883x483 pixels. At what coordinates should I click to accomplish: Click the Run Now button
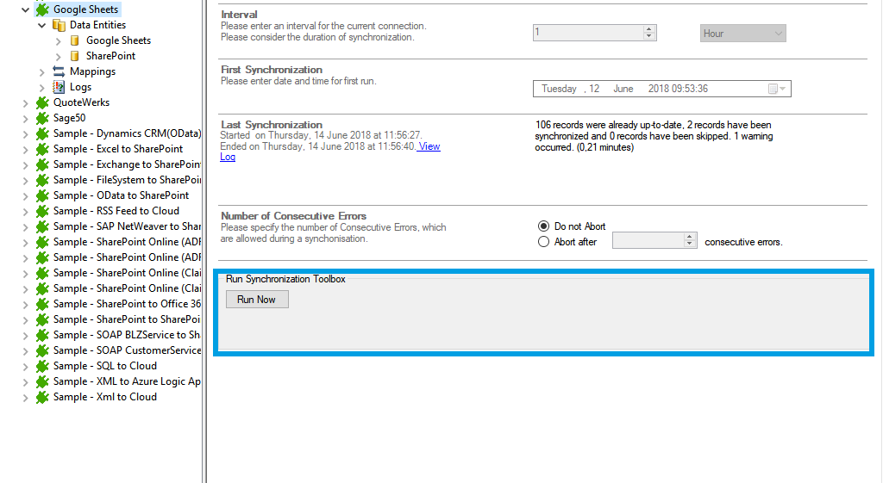click(x=256, y=300)
